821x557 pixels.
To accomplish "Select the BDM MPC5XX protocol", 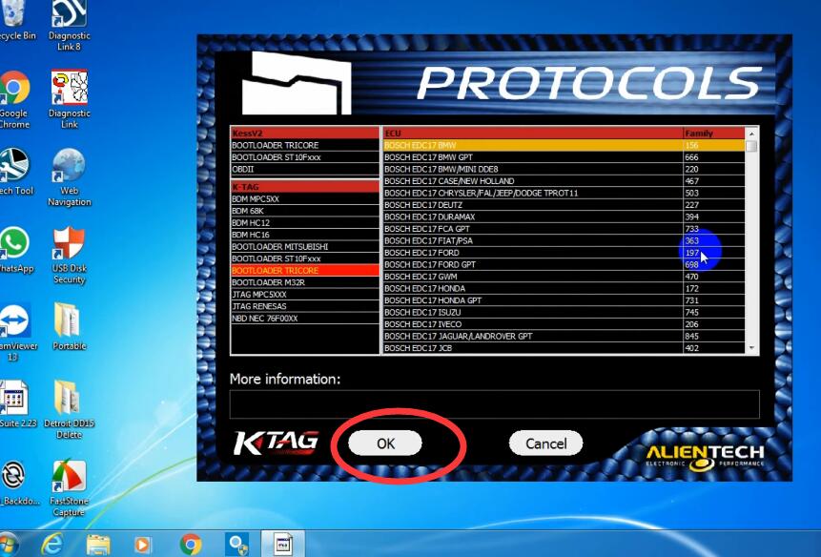I will (x=305, y=199).
